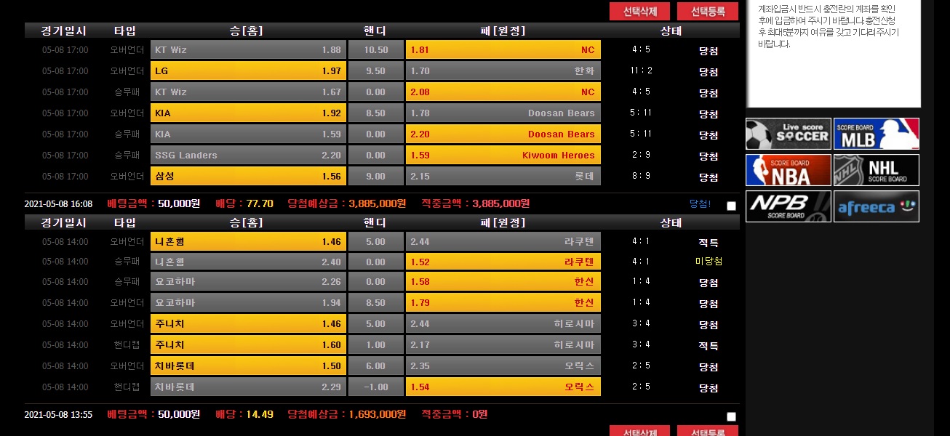
Task: Check the box for the 77.70 odds bet
Action: pos(731,206)
